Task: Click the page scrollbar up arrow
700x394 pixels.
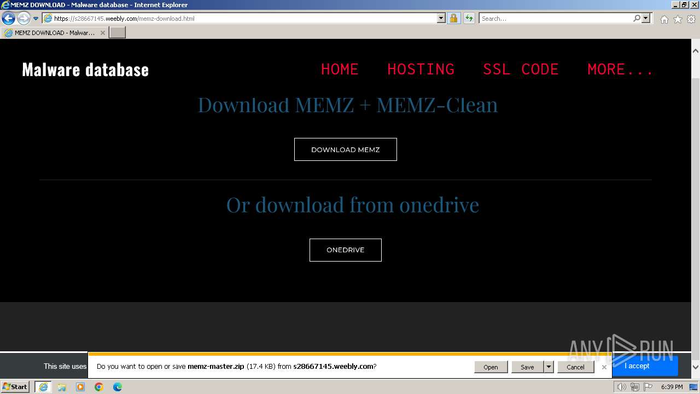Action: pyautogui.click(x=696, y=51)
